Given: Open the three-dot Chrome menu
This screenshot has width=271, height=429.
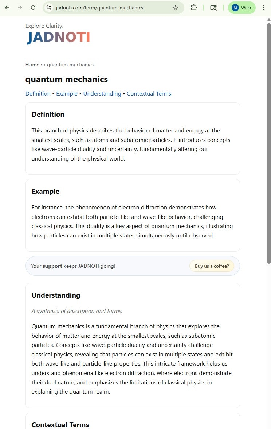Looking at the screenshot, I should pos(264,7).
